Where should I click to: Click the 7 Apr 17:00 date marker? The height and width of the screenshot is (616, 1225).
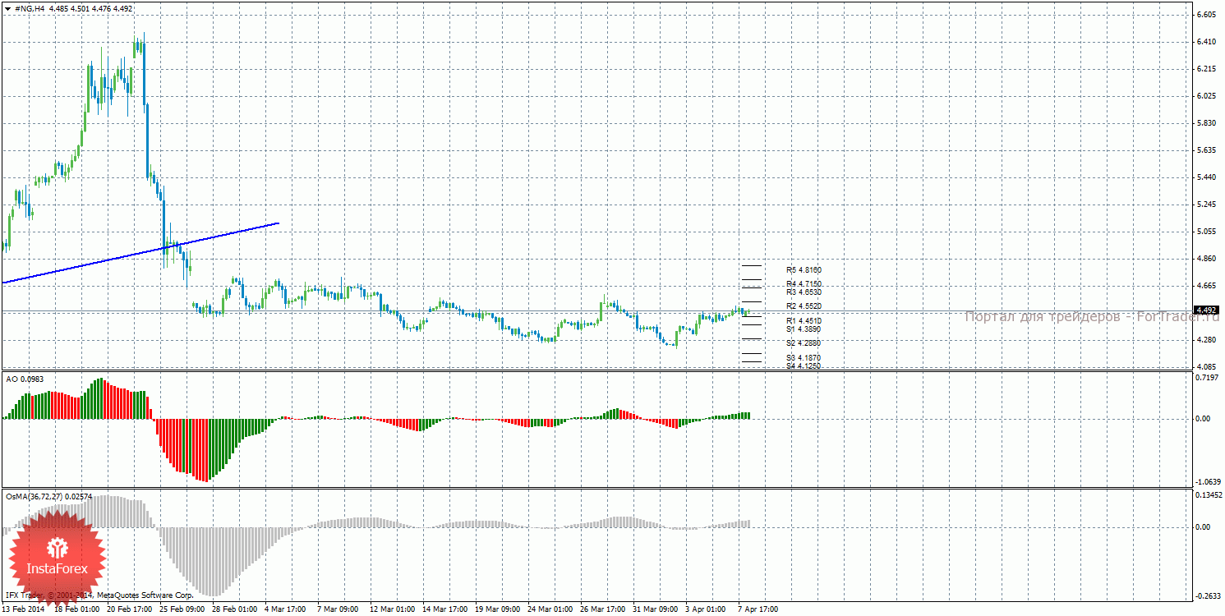(x=758, y=609)
